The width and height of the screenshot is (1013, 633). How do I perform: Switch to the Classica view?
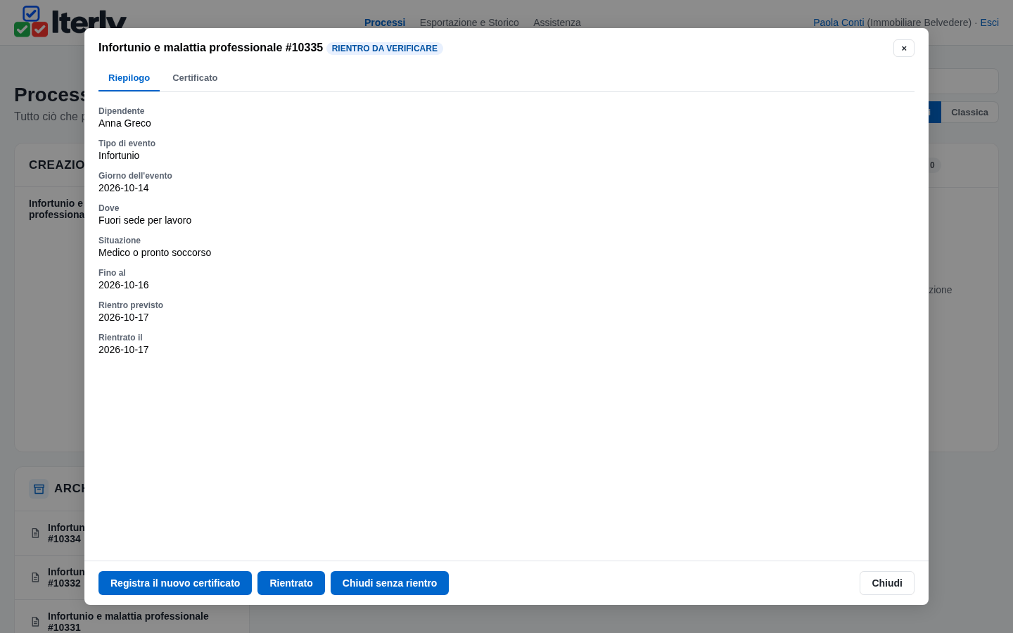pos(969,113)
